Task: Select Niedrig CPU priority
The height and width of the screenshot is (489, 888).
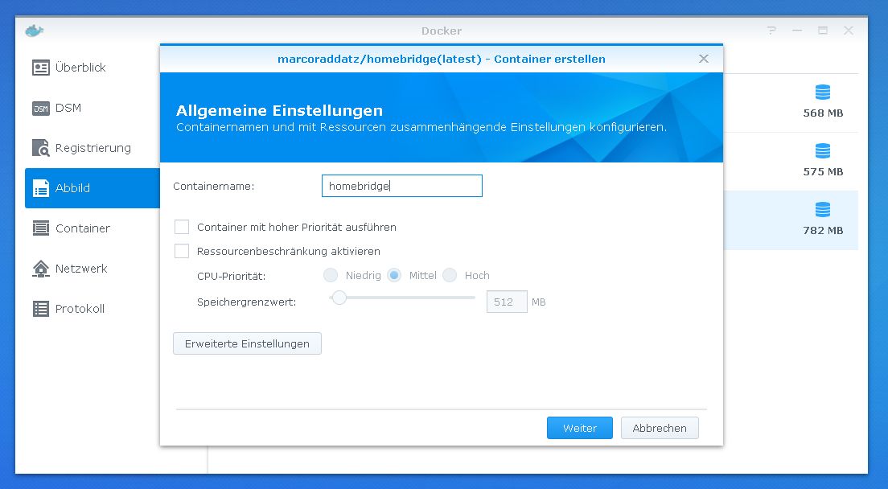Action: click(330, 275)
